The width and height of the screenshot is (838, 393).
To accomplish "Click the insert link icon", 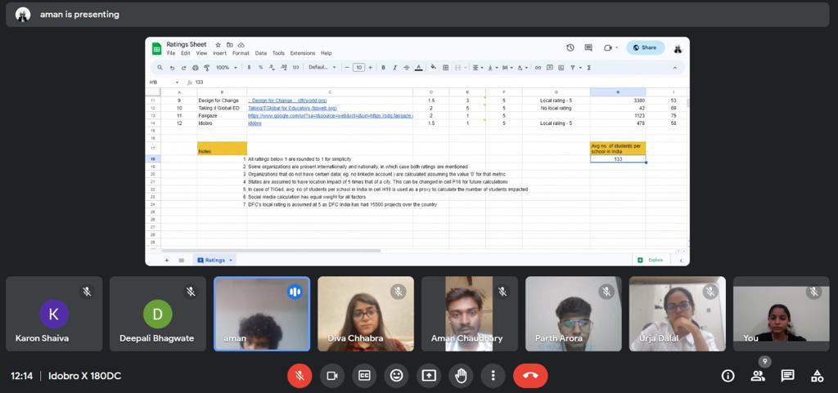I will tap(538, 68).
